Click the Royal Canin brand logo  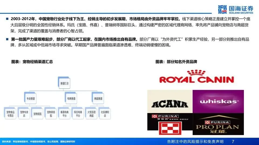(x=197, y=77)
